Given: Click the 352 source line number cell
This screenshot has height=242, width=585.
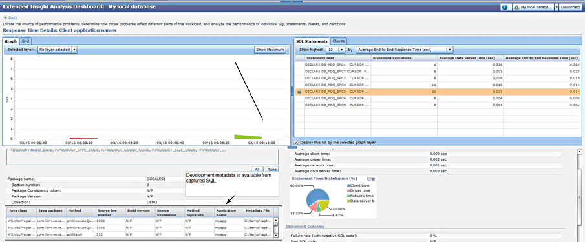Looking at the screenshot, I should [111, 235].
